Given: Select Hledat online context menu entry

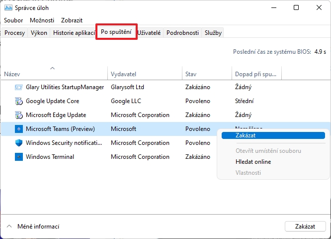Looking at the screenshot, I should pos(253,162).
